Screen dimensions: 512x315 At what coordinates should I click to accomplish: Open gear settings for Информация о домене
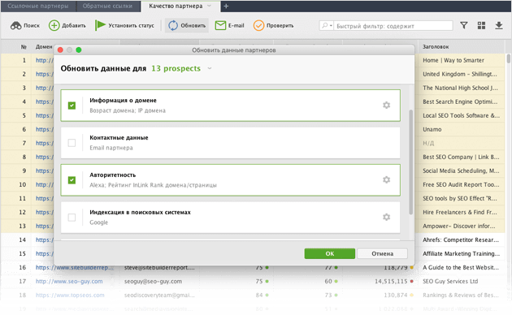click(386, 106)
